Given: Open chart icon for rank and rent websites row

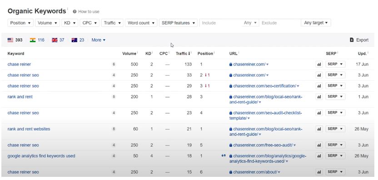Looking at the screenshot, I should tap(319, 129).
